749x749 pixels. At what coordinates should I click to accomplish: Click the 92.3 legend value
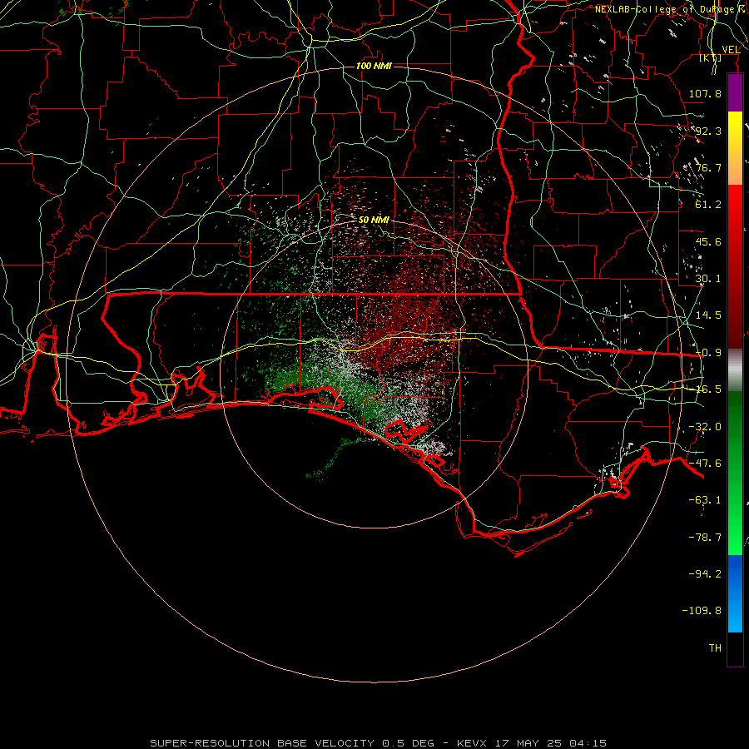[708, 131]
